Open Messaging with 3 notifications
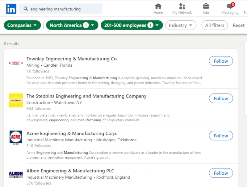This screenshot has height=187, width=247. click(x=230, y=9)
